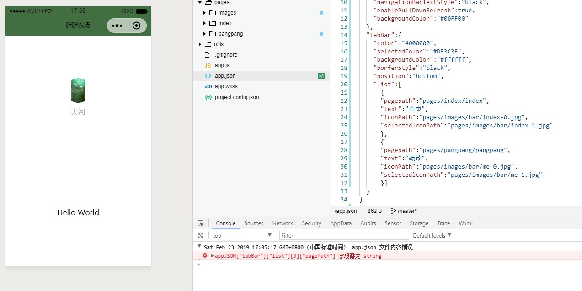Click the config icon beside project.config.json
This screenshot has height=291, width=582.
pos(208,97)
